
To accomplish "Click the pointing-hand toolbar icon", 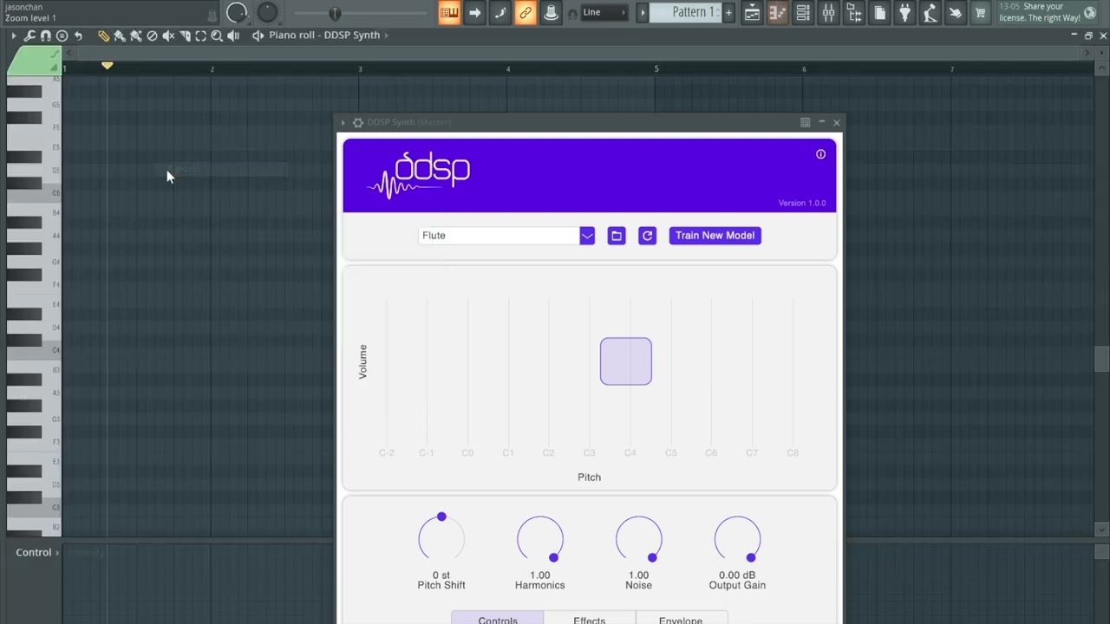I will [955, 12].
